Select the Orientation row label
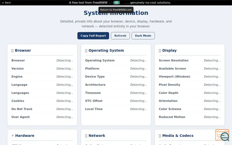 (168, 101)
